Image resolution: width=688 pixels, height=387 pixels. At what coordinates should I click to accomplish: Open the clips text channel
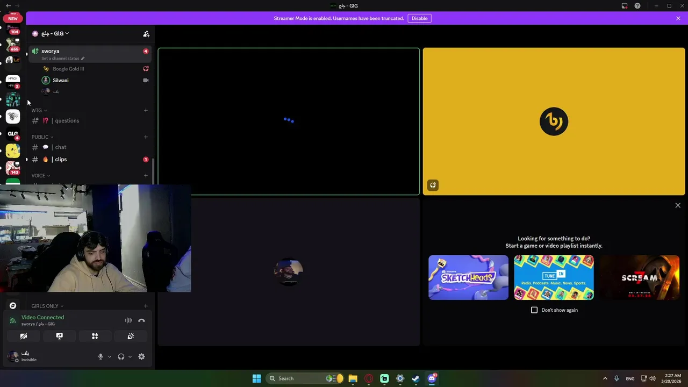89,159
